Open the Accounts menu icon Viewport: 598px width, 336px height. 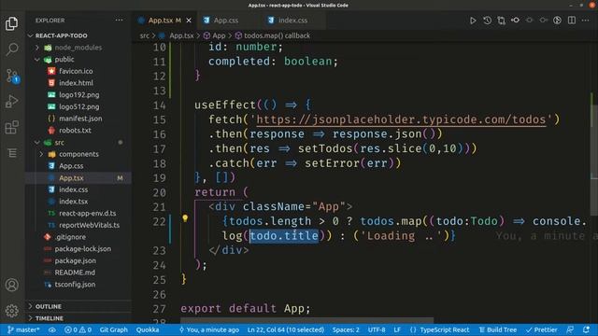click(x=12, y=285)
